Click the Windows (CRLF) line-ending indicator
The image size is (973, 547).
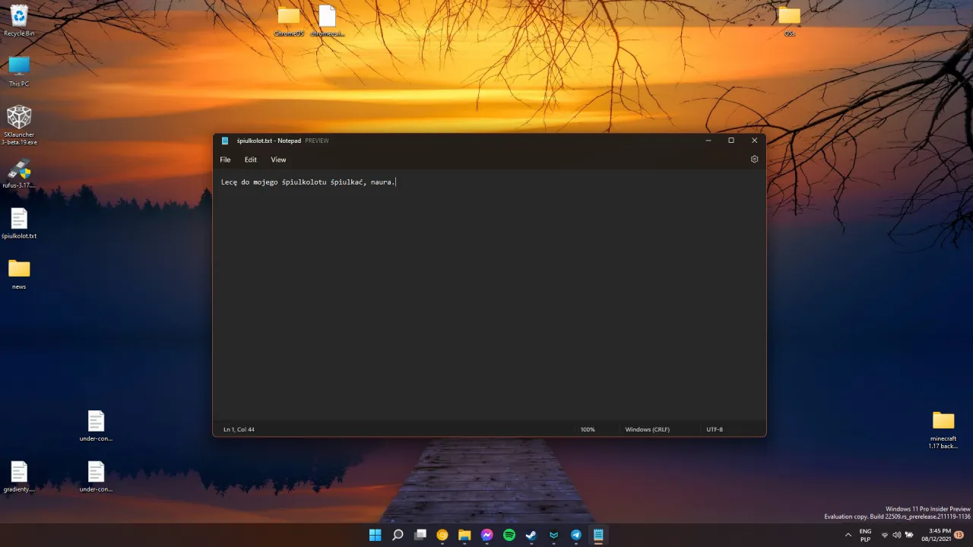click(x=647, y=429)
